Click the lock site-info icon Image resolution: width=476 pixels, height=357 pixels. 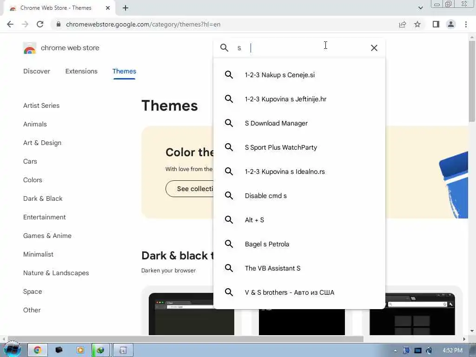click(59, 24)
